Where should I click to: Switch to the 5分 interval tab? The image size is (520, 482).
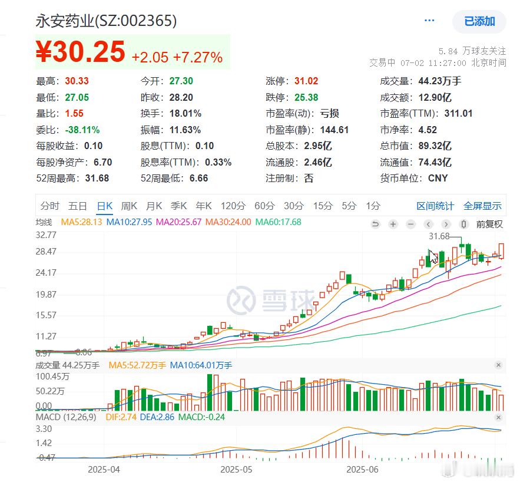tap(349, 206)
